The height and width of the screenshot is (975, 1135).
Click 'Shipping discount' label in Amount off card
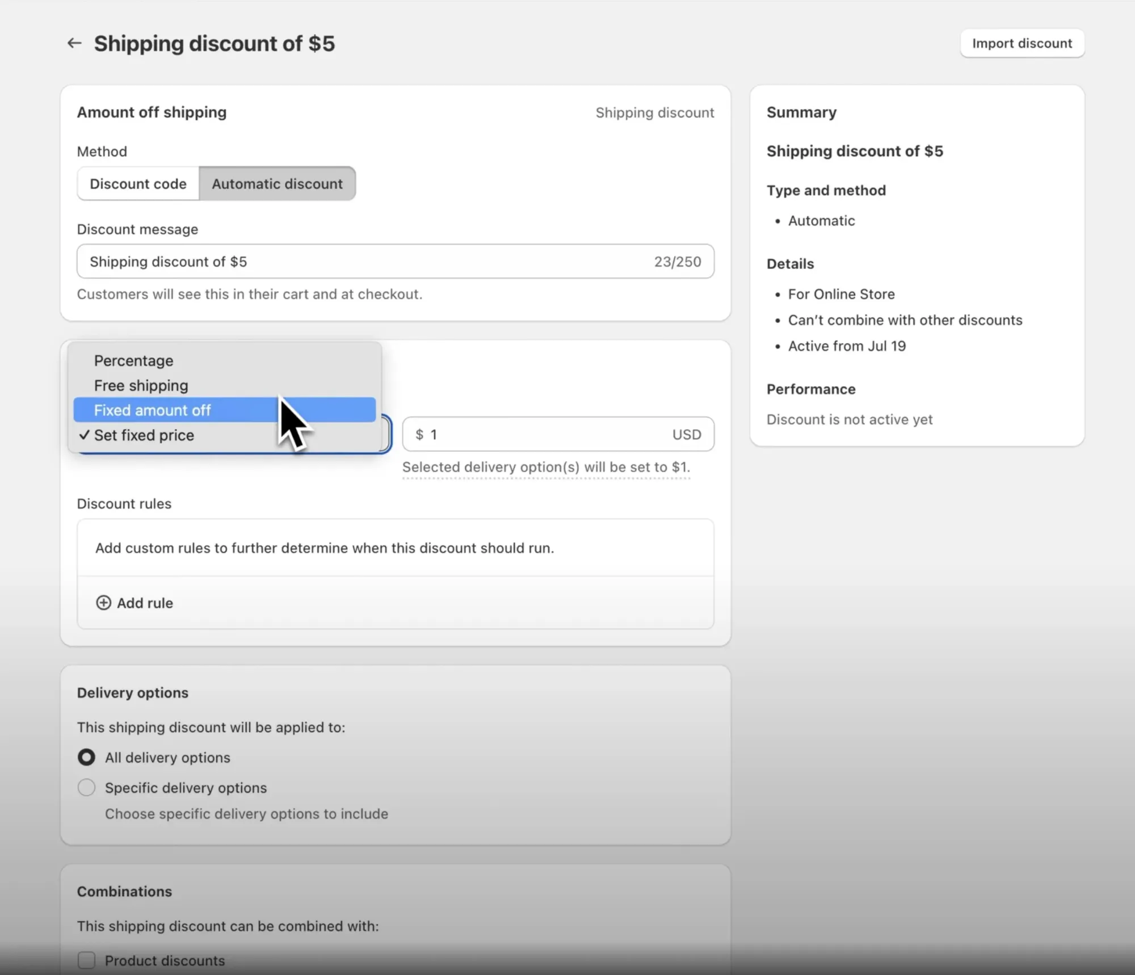pos(654,112)
